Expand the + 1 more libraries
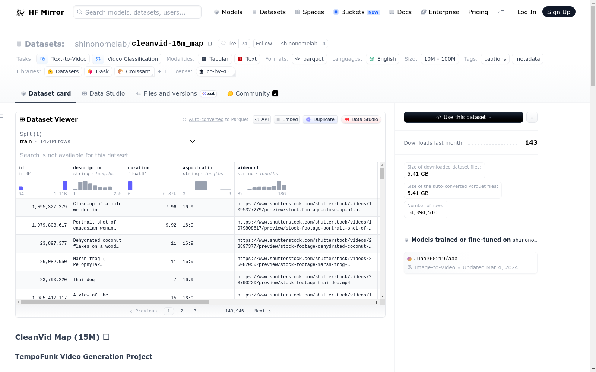 click(162, 71)
